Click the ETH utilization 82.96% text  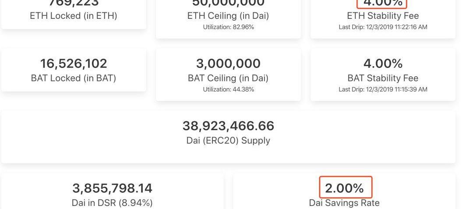click(x=228, y=27)
